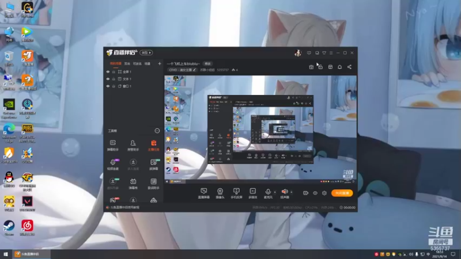Click the 斗鱼直播伴侣 taskbar item

pyautogui.click(x=31, y=254)
